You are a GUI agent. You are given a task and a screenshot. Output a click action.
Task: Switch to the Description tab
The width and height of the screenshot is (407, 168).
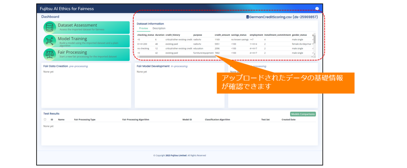[x=159, y=29]
